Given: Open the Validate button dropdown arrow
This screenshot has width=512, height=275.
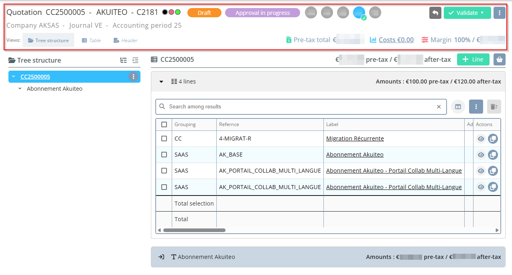Looking at the screenshot, I should [x=482, y=13].
